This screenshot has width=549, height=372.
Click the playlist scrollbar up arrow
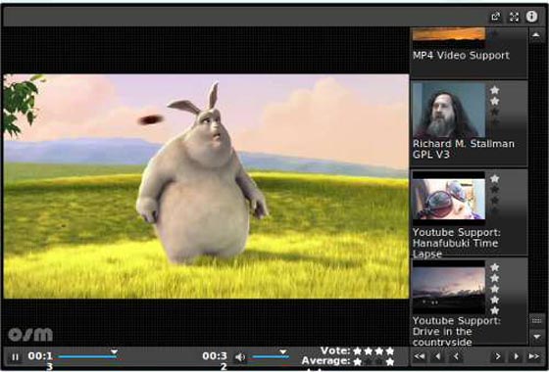(x=536, y=35)
